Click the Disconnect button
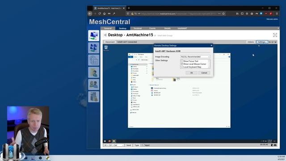This screenshot has height=161, width=286. [x=110, y=42]
